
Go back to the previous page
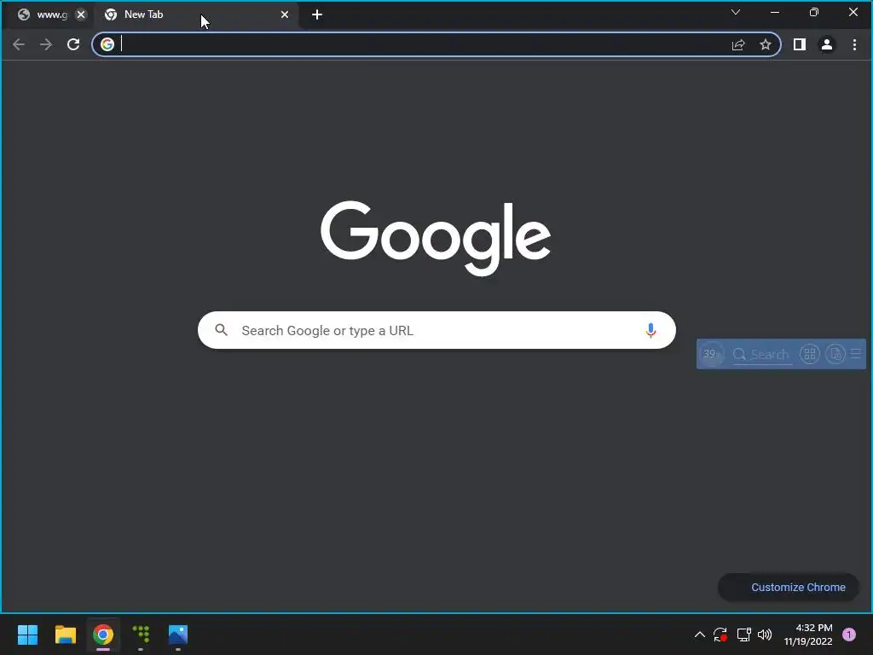[19, 44]
